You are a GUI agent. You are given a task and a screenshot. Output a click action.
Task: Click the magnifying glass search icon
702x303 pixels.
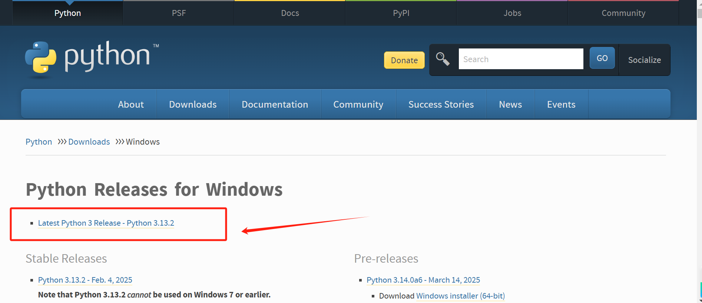[x=443, y=59]
